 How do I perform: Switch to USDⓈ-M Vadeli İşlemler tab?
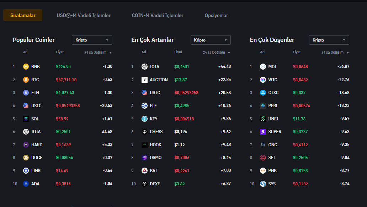coord(84,16)
